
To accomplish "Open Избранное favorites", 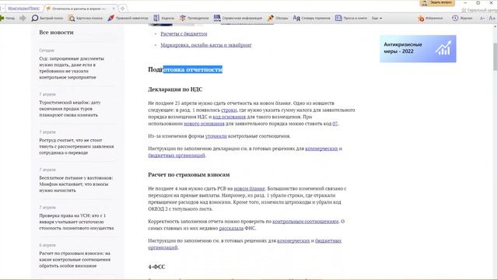I will (430, 18).
